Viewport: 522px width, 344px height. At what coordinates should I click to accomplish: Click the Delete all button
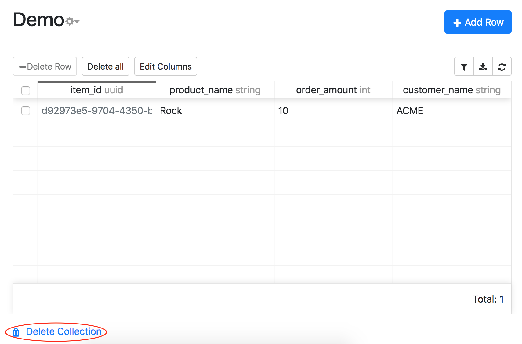(105, 66)
